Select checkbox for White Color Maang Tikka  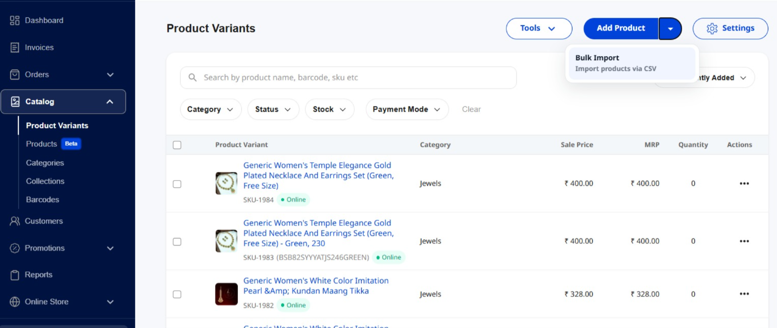177,294
